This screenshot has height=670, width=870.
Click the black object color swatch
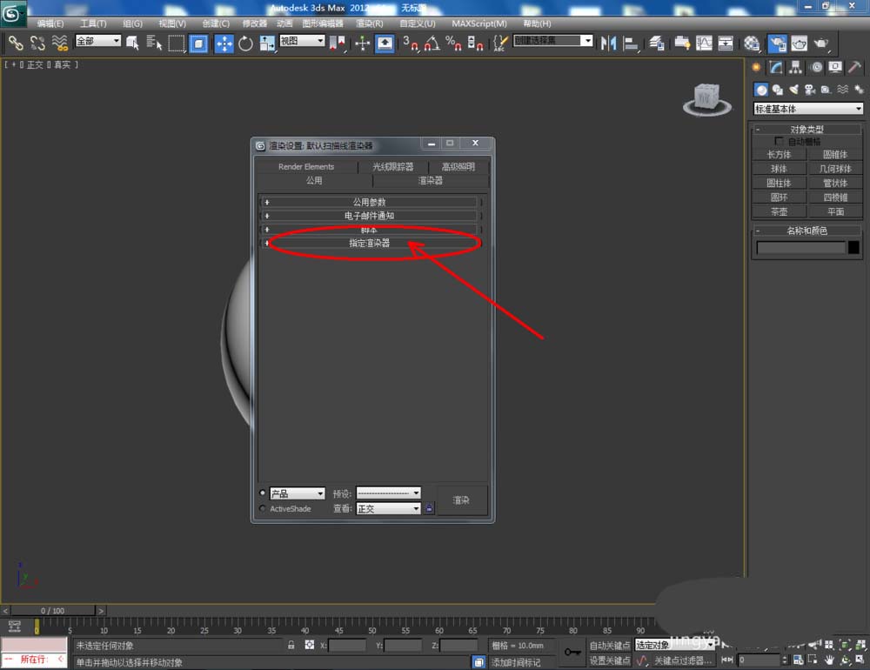point(853,248)
